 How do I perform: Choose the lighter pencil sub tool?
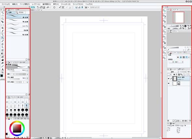point(17,21)
